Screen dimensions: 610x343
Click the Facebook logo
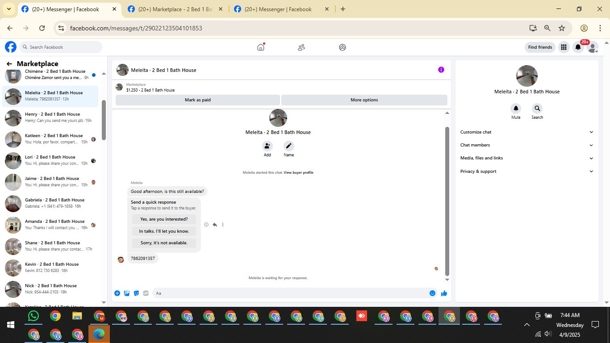(11, 47)
